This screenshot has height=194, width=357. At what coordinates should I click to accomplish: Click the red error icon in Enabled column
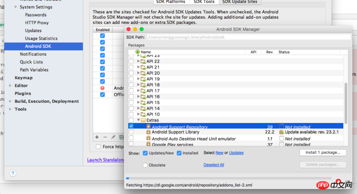pyautogui.click(x=103, y=88)
